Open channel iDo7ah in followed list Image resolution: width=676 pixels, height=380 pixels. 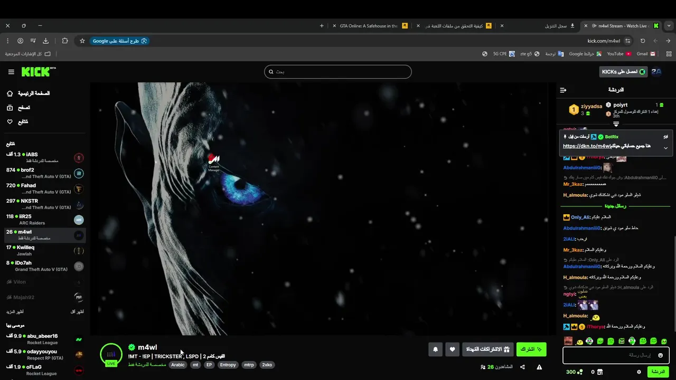tap(43, 266)
